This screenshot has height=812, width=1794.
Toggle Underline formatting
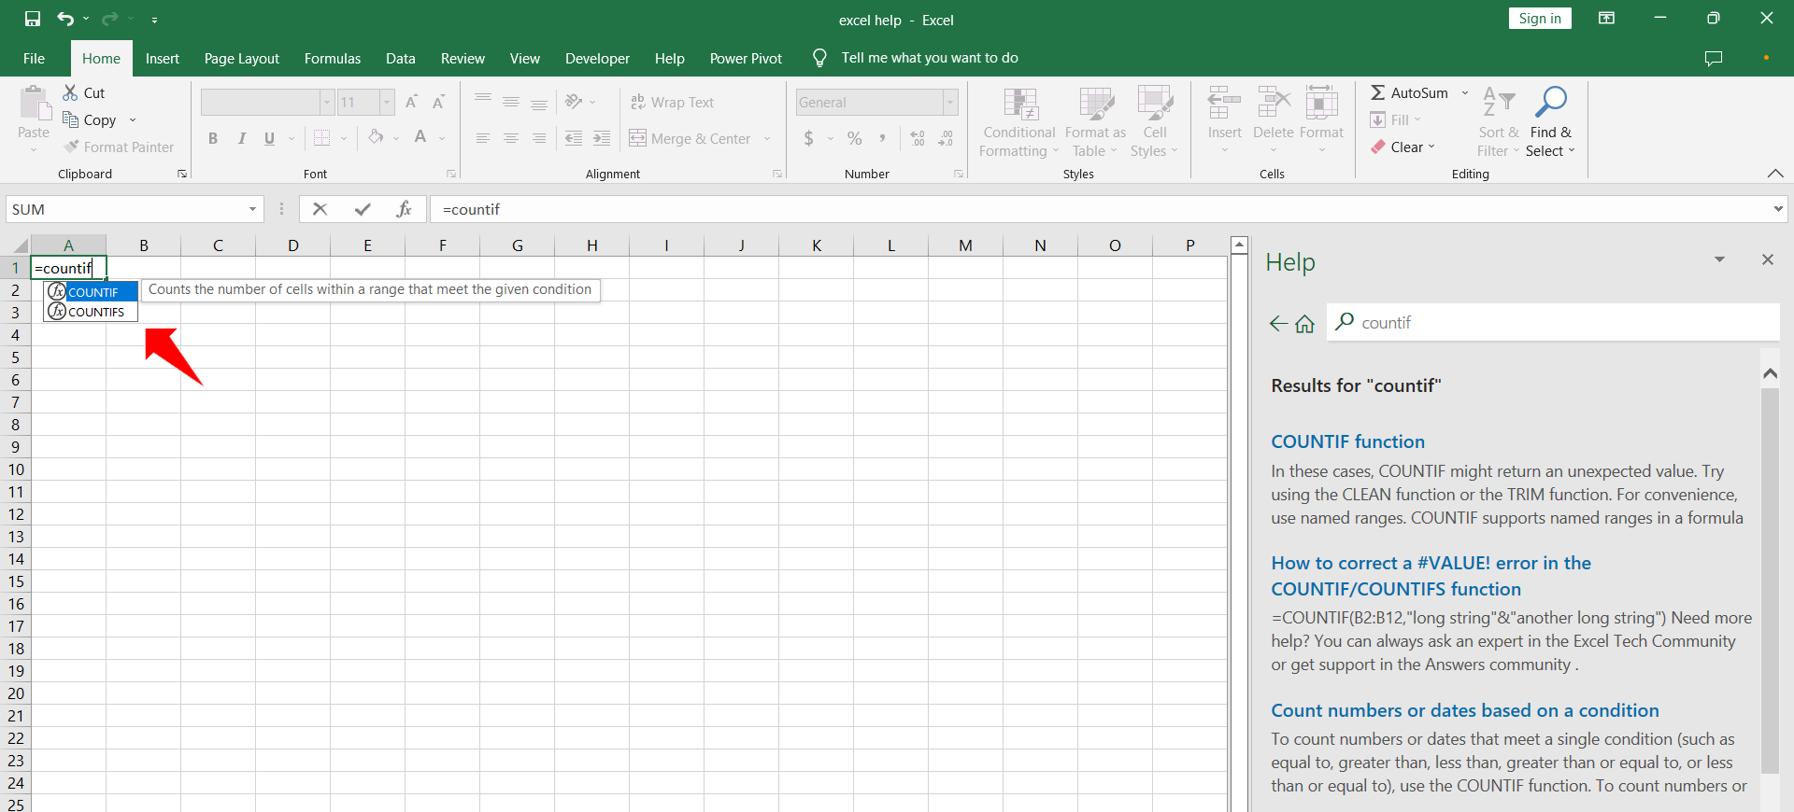[x=269, y=138]
